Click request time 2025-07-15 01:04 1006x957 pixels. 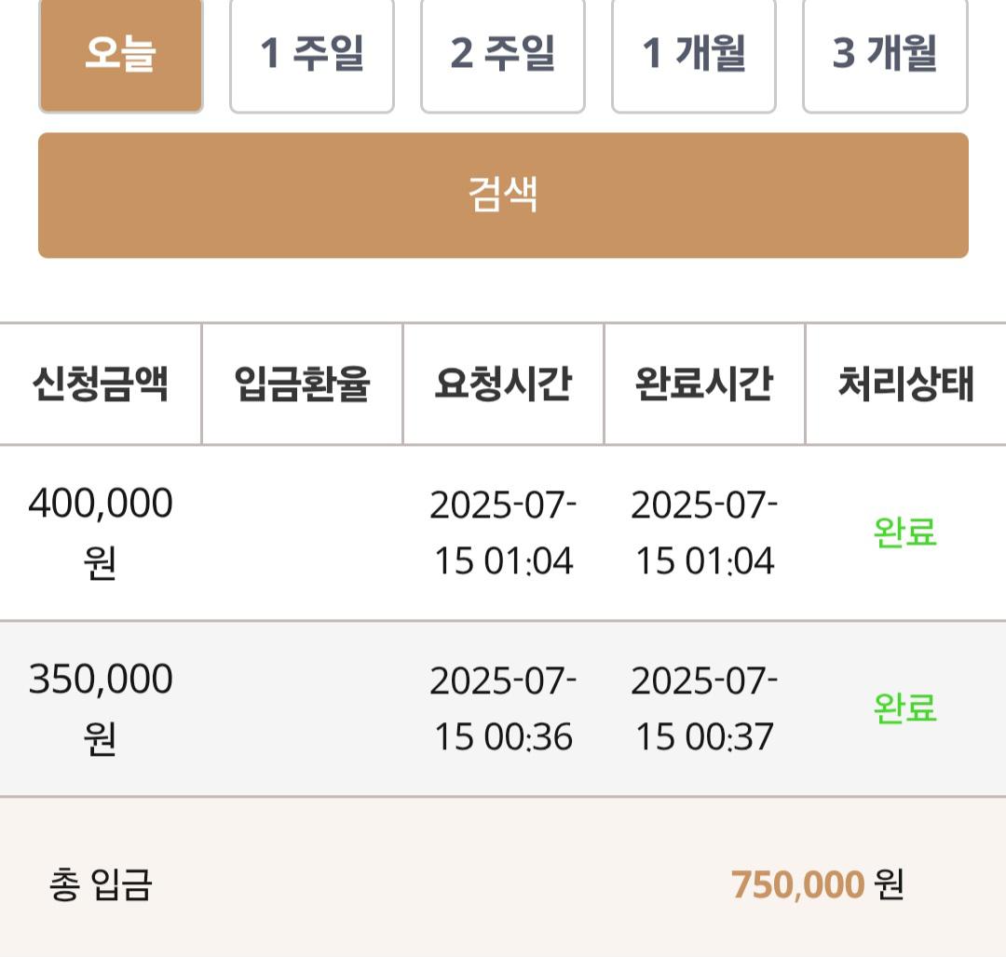(503, 532)
